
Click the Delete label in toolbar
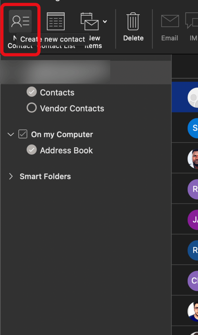[133, 38]
